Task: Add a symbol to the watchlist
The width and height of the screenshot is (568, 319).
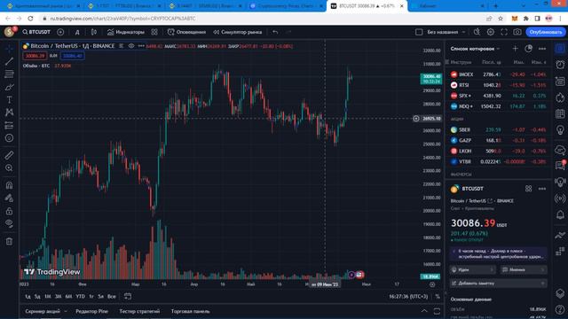Action: [x=515, y=49]
